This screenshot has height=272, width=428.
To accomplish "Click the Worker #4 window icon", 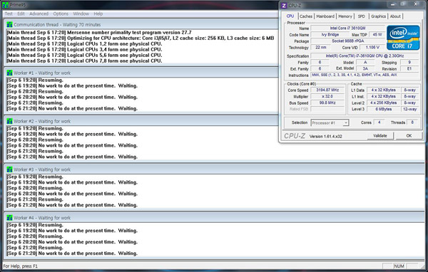I will point(9,217).
